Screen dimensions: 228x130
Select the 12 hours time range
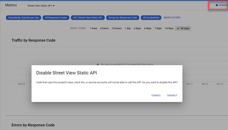point(117,28)
